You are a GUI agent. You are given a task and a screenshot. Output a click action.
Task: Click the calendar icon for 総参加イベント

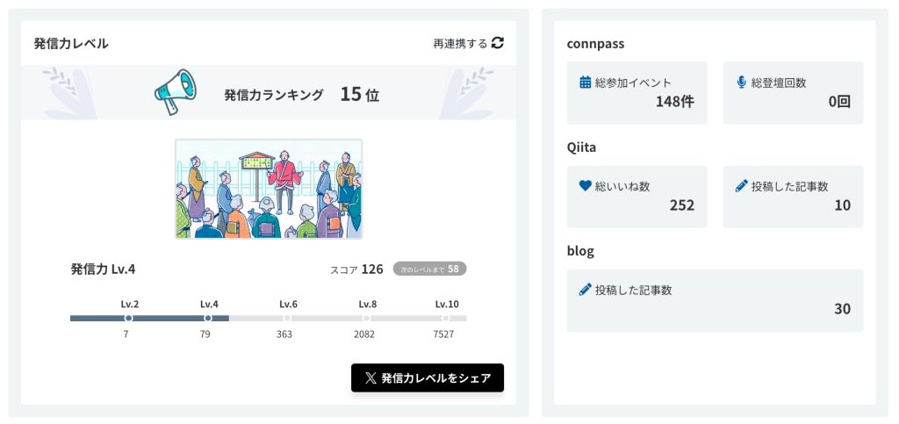(x=585, y=82)
